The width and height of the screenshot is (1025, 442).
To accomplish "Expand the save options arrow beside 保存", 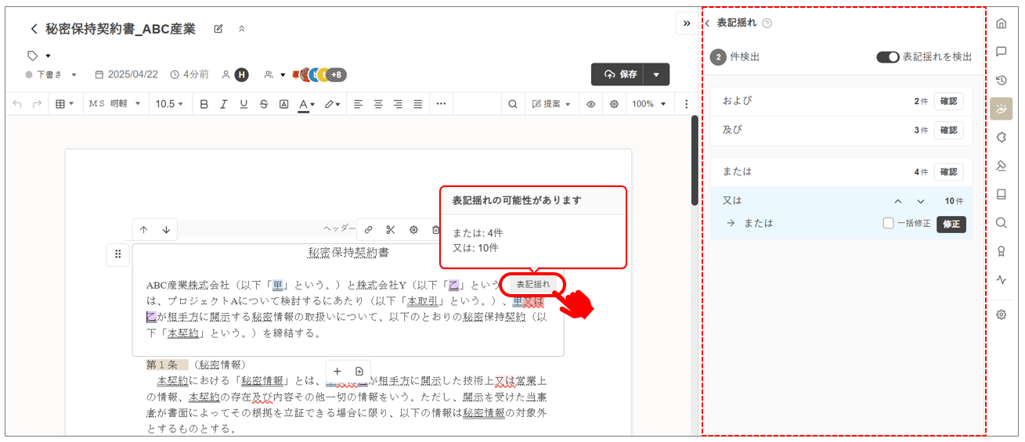I will (x=656, y=74).
